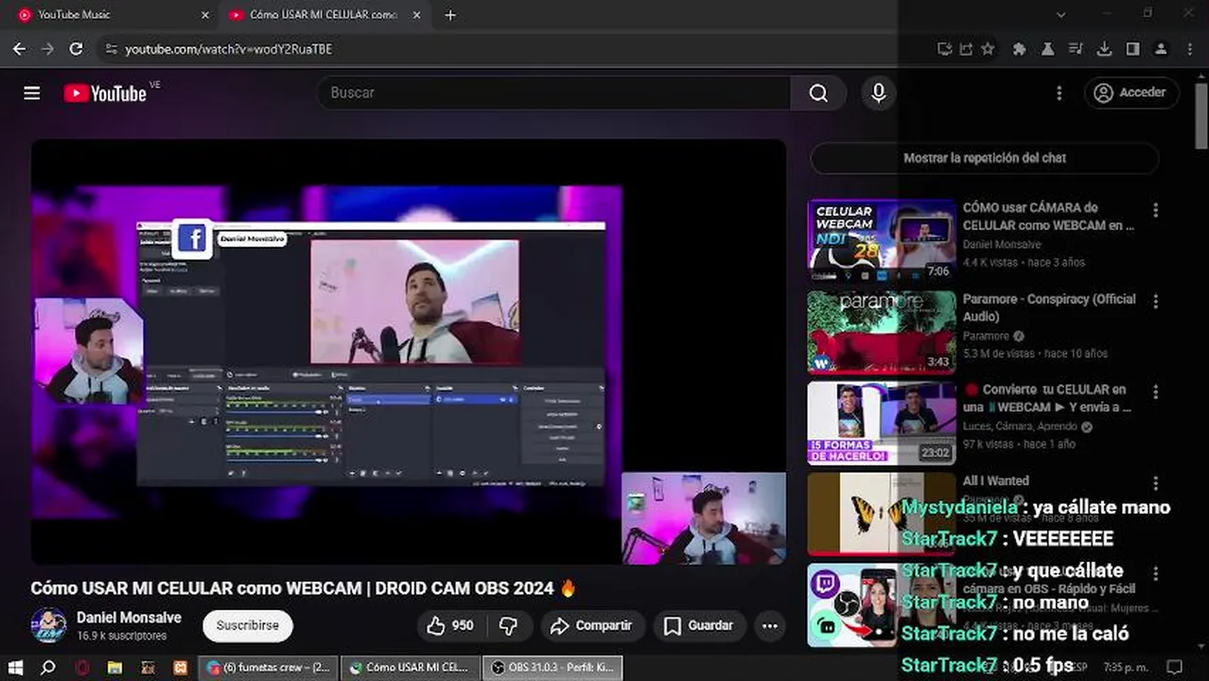Viewport: 1209px width, 681px height.
Task: Click Acceder to sign in
Action: (1130, 93)
